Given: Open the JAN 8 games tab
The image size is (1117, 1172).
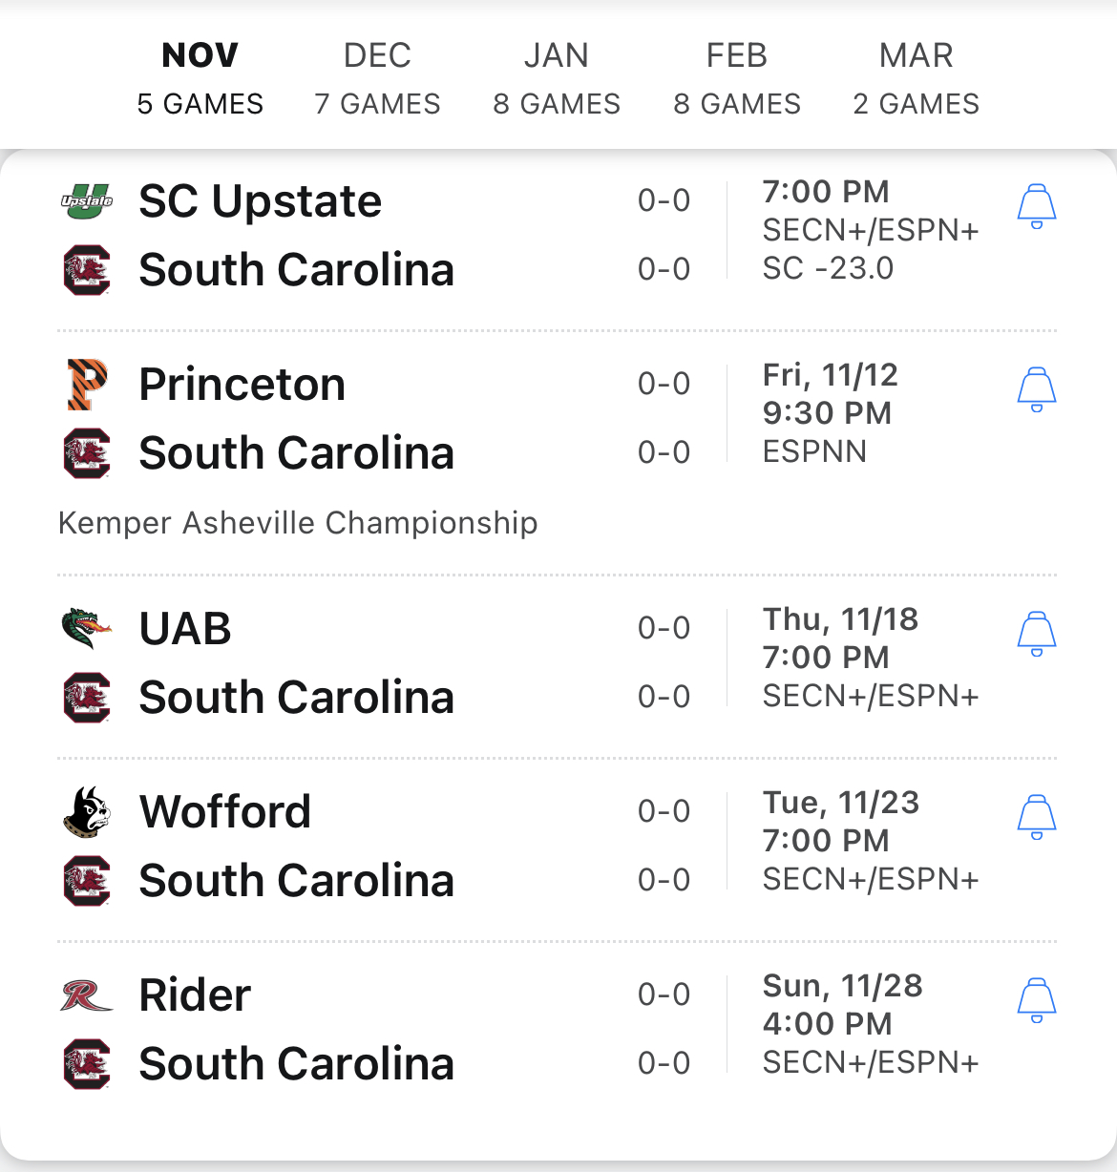Looking at the screenshot, I should coord(557,78).
